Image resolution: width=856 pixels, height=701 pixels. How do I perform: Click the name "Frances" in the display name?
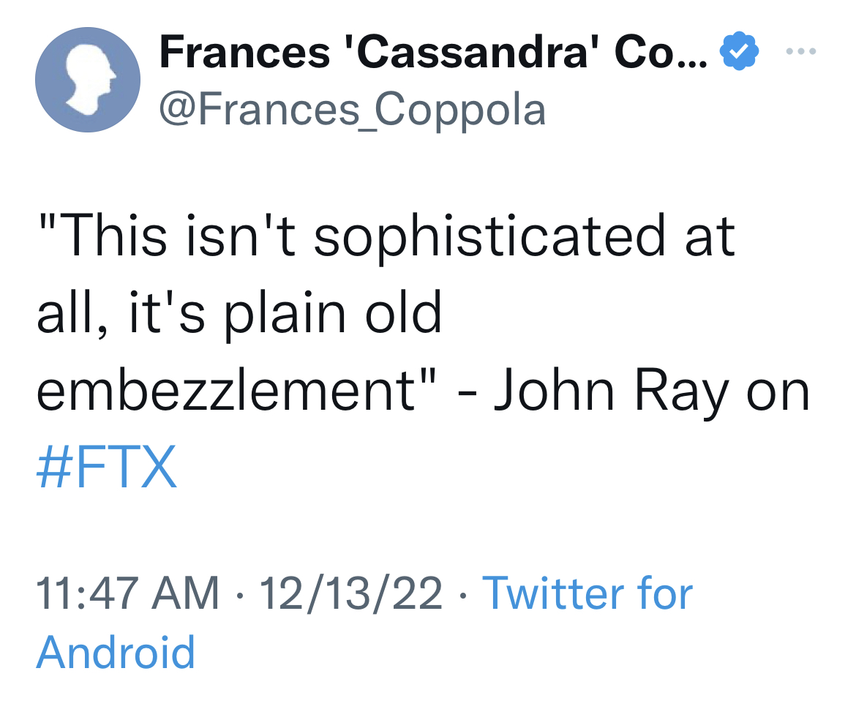click(x=244, y=52)
